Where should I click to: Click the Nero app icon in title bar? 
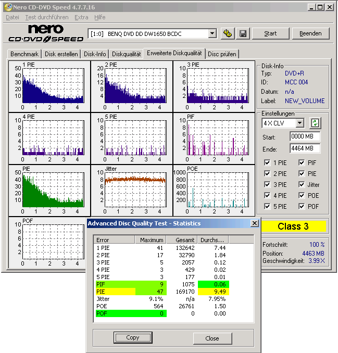coord(7,7)
